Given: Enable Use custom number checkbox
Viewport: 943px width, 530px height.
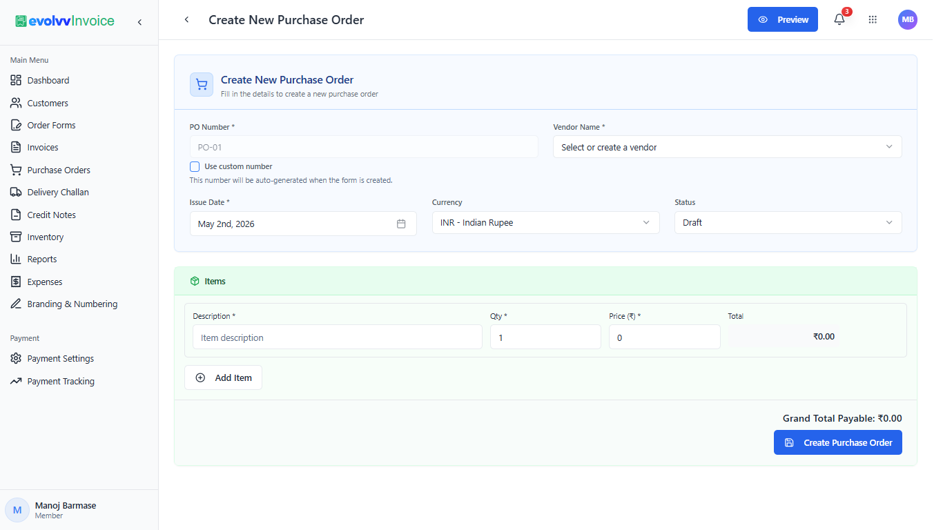Looking at the screenshot, I should coord(195,166).
